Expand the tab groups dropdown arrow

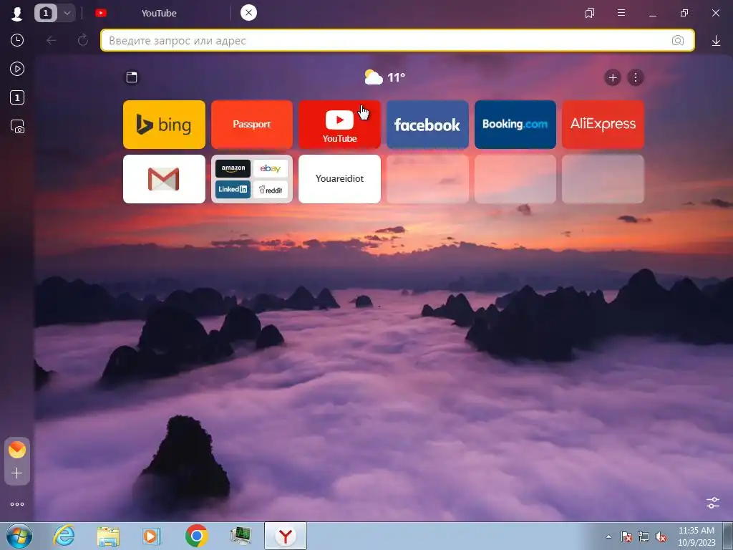click(67, 13)
